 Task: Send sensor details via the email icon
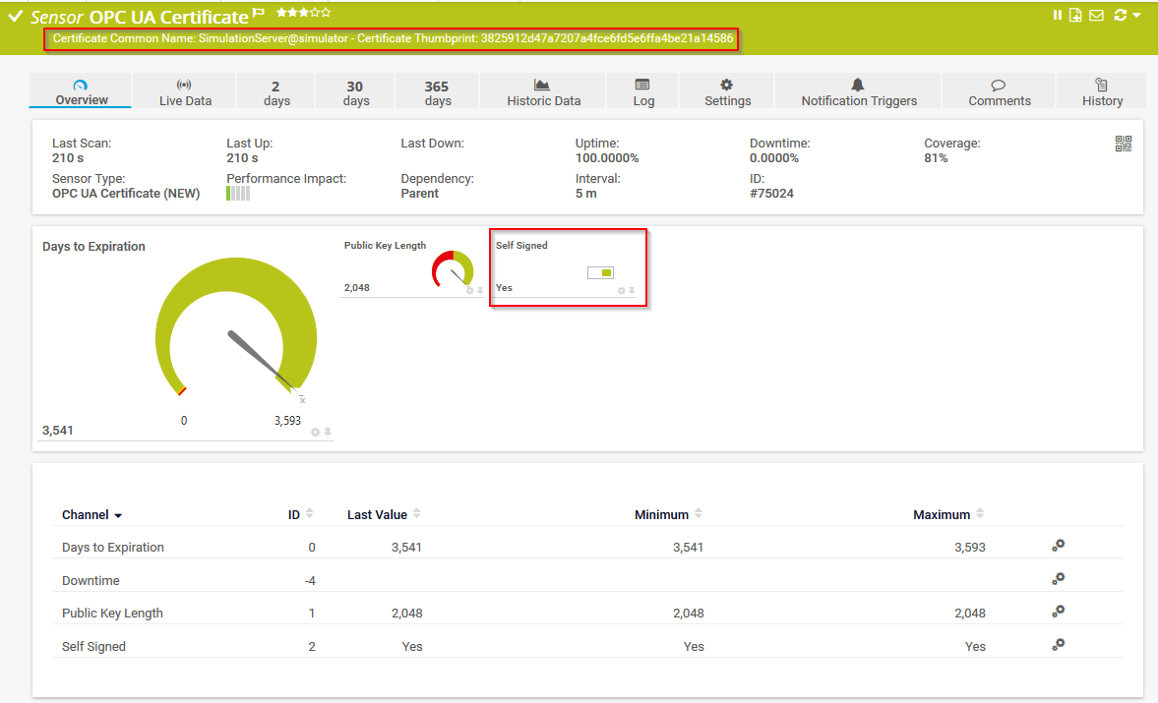[1096, 15]
